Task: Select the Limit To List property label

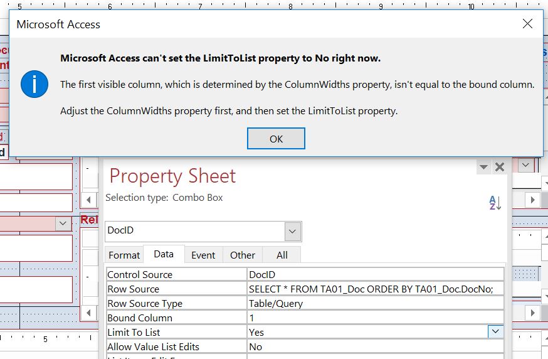Action: (x=134, y=332)
